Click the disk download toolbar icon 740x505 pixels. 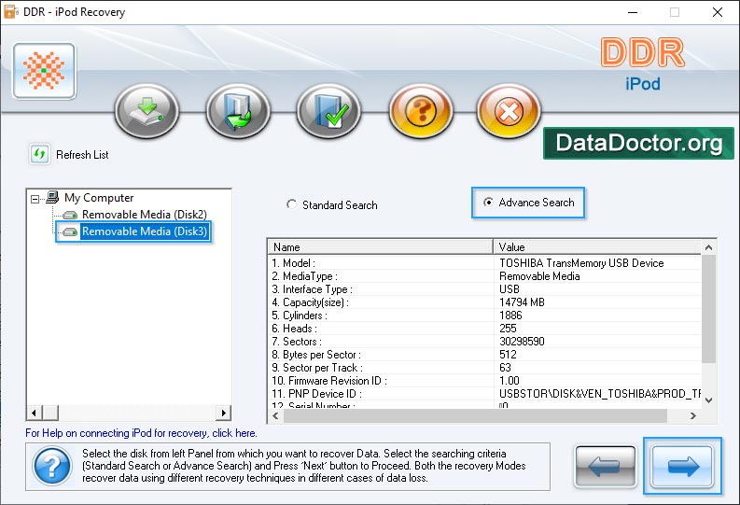(x=147, y=111)
